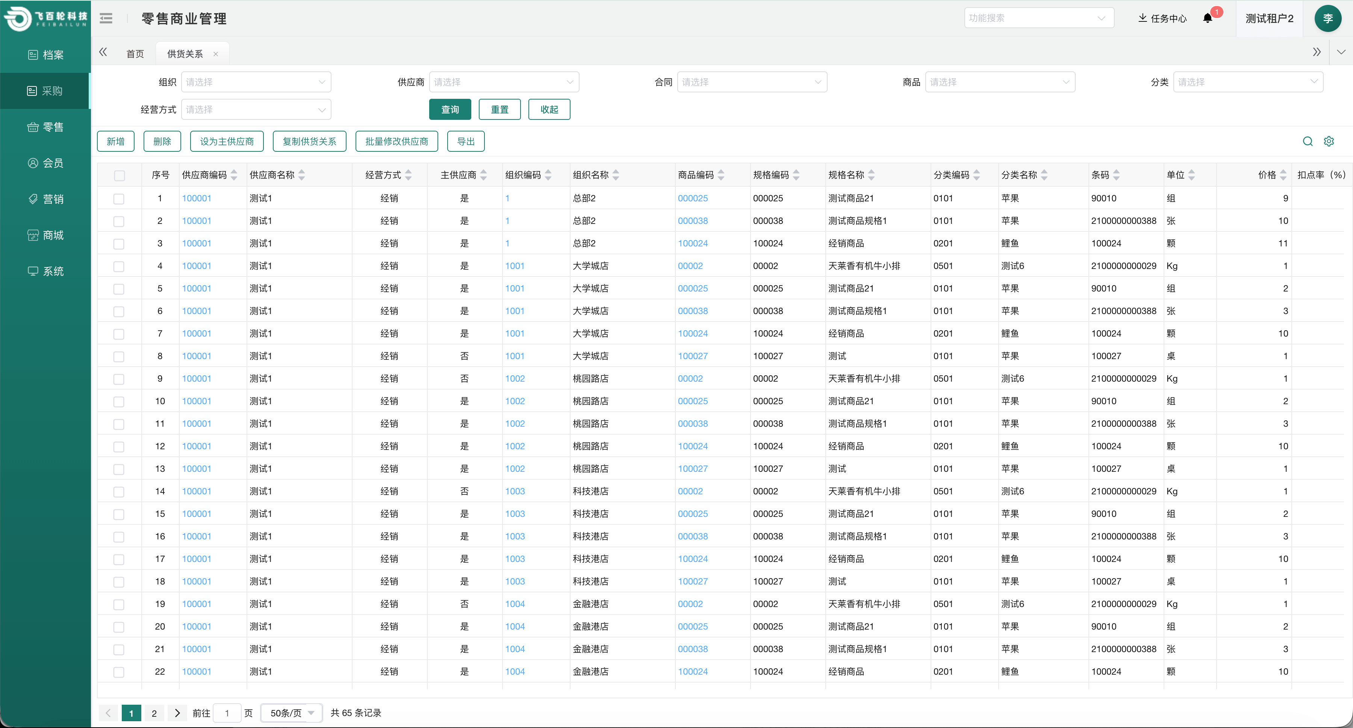Open the table column settings gear
The width and height of the screenshot is (1353, 728).
tap(1329, 141)
